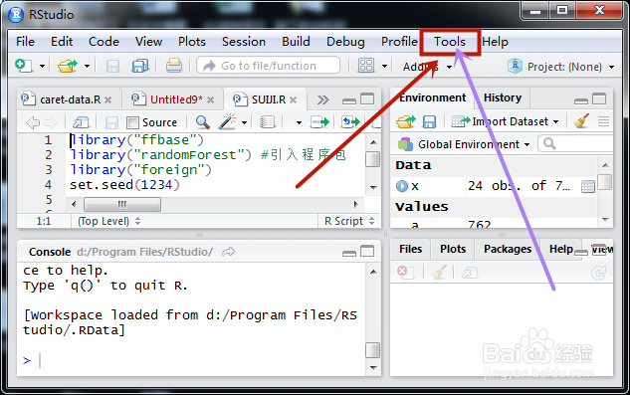This screenshot has height=395, width=630.
Task: Open the panes layout dropdown arrow
Action: click(384, 66)
